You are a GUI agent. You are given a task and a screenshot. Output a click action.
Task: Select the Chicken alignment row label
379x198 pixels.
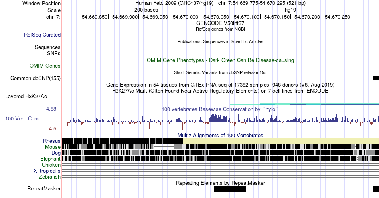tap(51, 165)
